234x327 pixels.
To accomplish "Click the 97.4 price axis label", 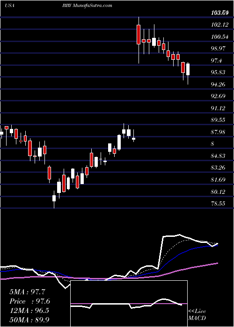I will point(217,60).
